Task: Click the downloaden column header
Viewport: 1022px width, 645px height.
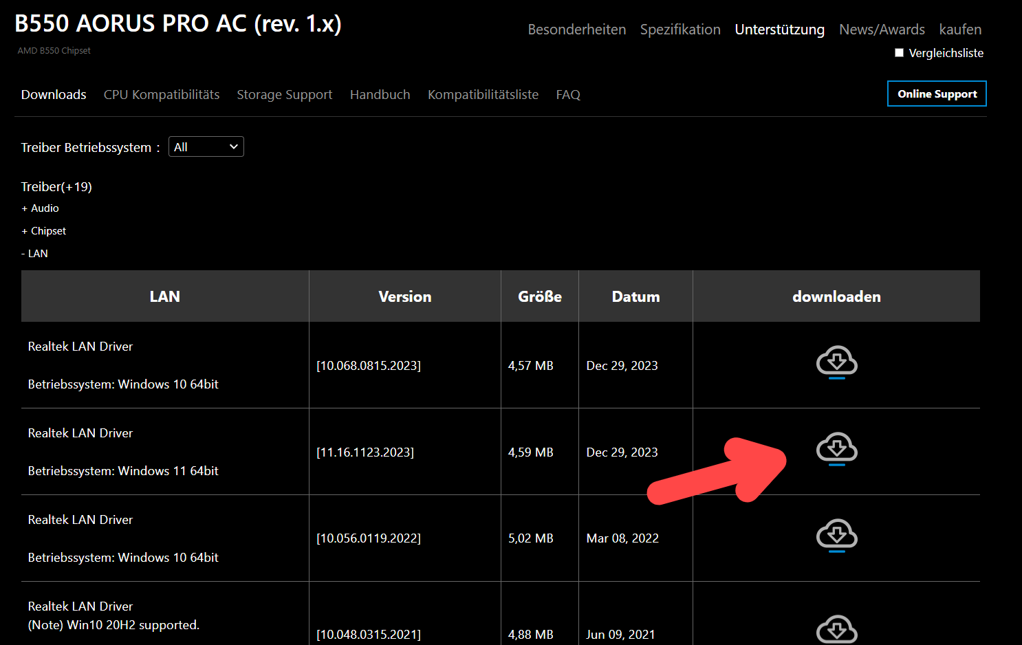Action: point(836,296)
